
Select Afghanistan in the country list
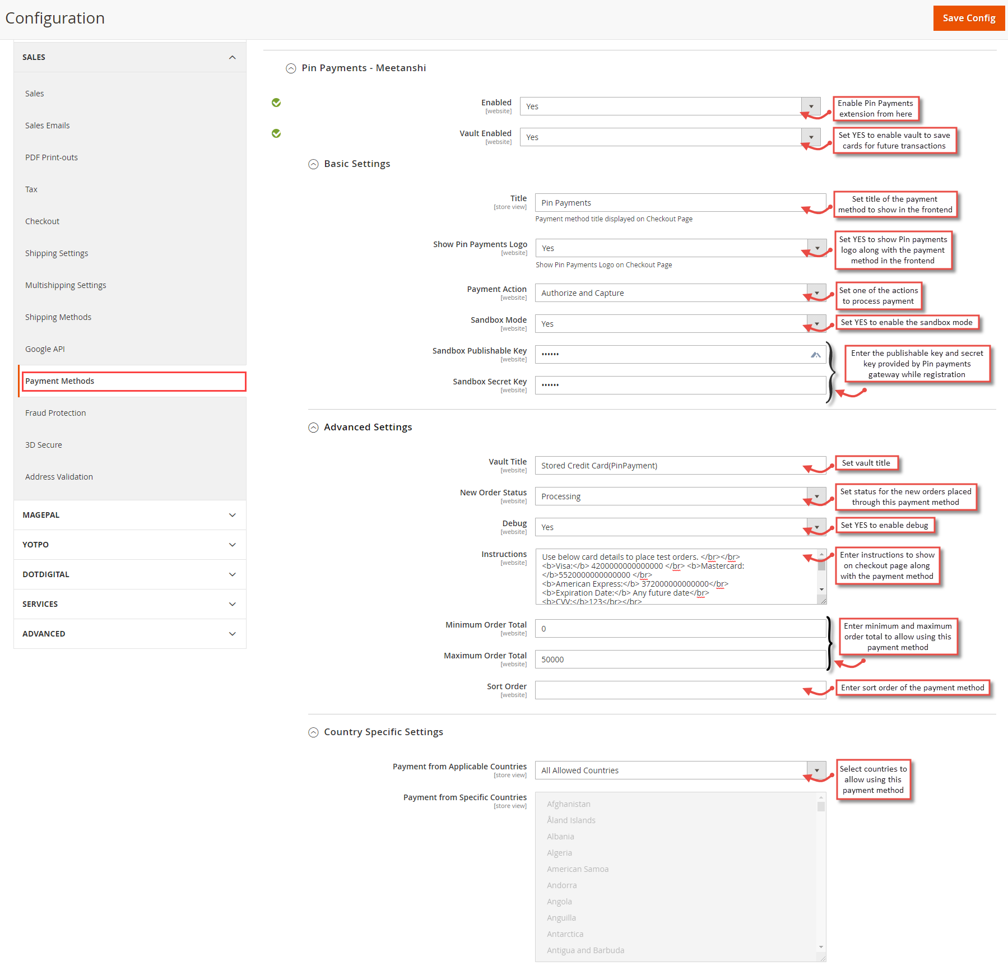[x=569, y=804]
